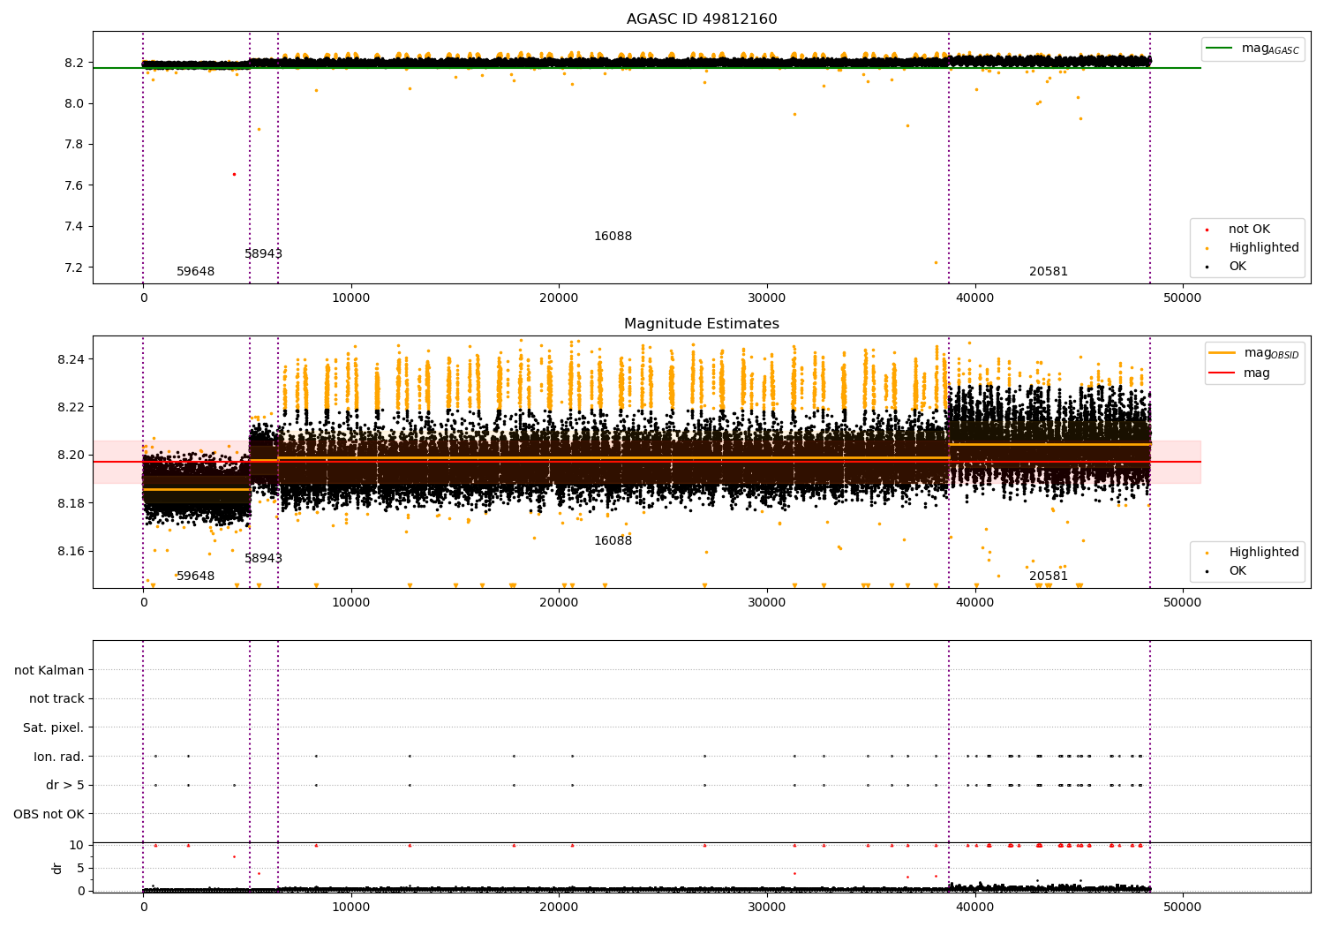Image resolution: width=1324 pixels, height=927 pixels.
Task: Click the 'Sat. pixel.' axis label
Action: (x=54, y=727)
